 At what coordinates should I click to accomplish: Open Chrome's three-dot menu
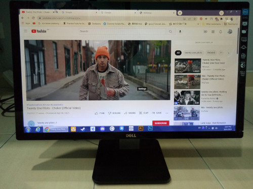pyautogui.click(x=237, y=19)
